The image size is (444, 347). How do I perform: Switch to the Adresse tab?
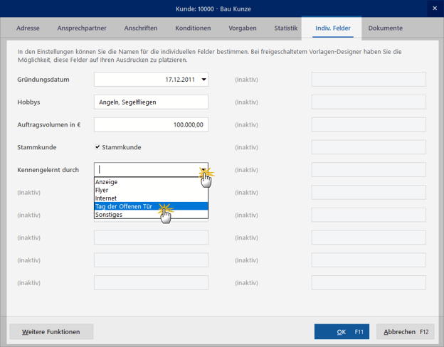[x=28, y=28]
